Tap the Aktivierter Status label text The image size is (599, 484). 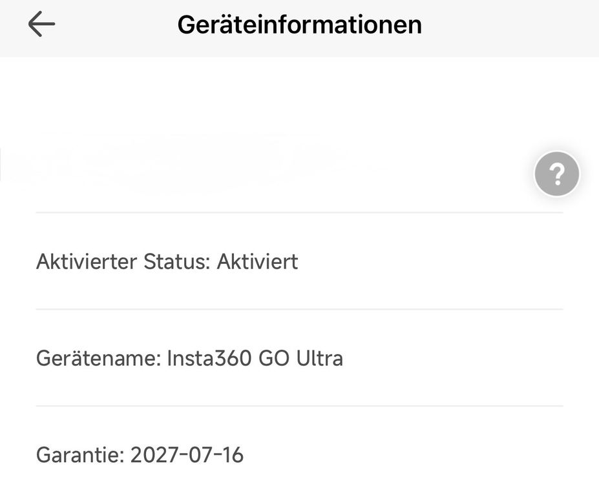click(123, 261)
